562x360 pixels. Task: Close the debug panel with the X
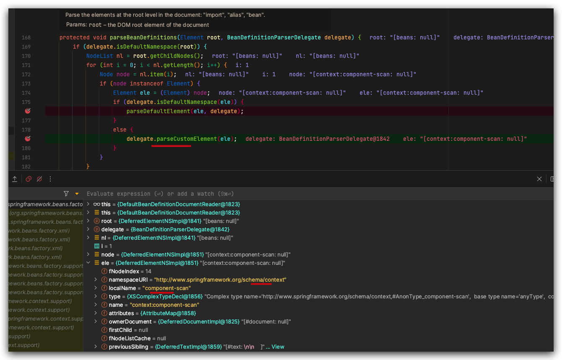point(539,179)
